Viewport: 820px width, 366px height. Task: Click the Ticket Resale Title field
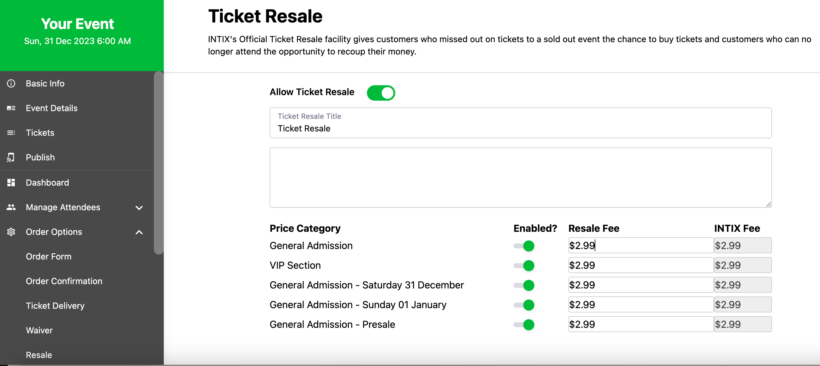[521, 123]
